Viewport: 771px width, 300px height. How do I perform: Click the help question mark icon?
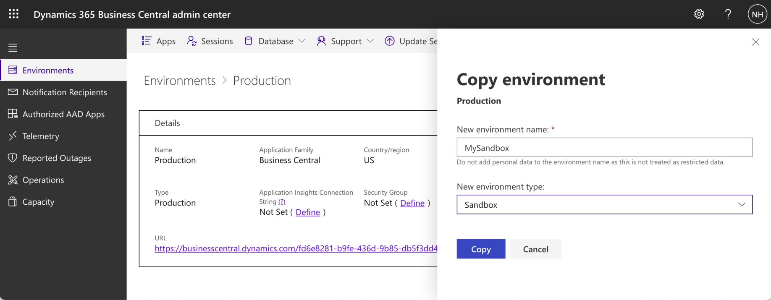pyautogui.click(x=728, y=14)
